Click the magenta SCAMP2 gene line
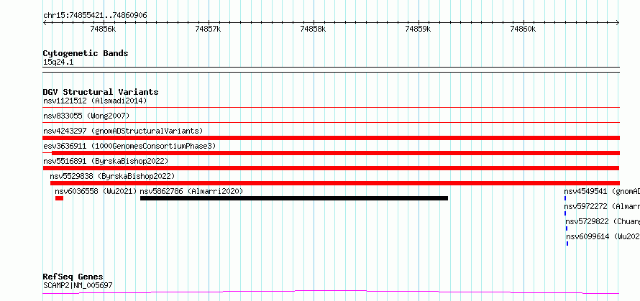Viewport: 640px width, 301px height. click(x=332, y=292)
